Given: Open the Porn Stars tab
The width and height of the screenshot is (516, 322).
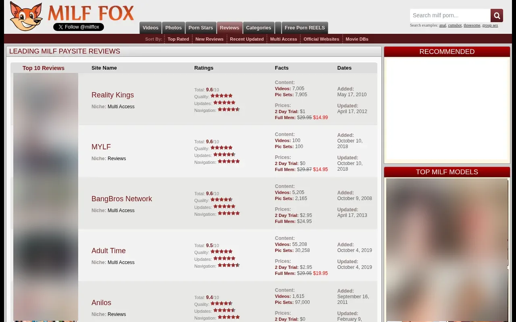Looking at the screenshot, I should pos(201,28).
